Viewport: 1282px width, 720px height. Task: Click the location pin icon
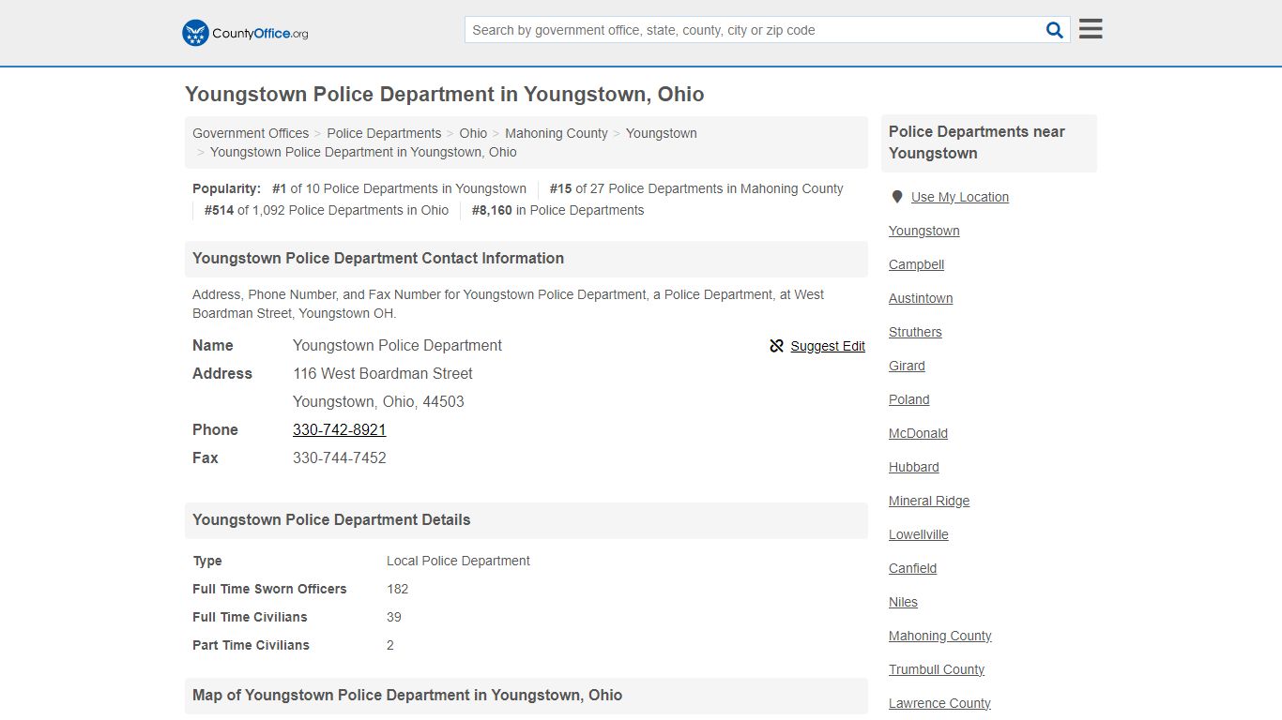897,197
